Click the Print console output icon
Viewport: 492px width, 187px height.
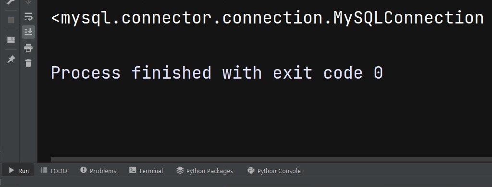pos(28,47)
